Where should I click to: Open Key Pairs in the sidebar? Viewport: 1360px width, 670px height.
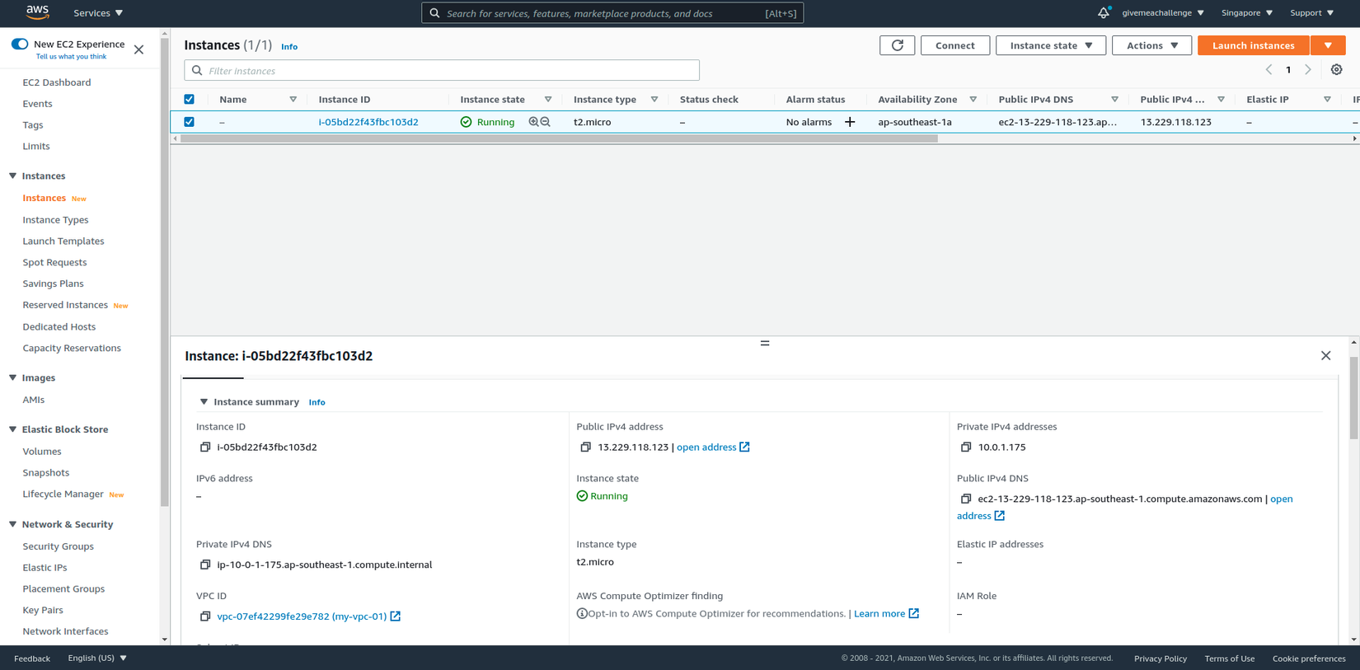click(43, 611)
